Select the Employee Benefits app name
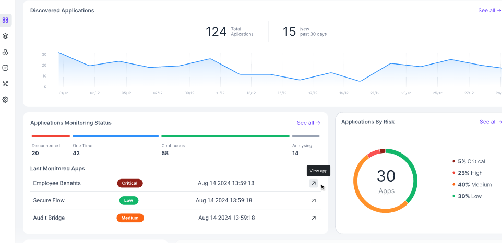This screenshot has height=243, width=502. pyautogui.click(x=57, y=183)
